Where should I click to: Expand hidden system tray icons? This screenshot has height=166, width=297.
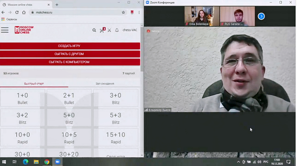click(x=238, y=162)
